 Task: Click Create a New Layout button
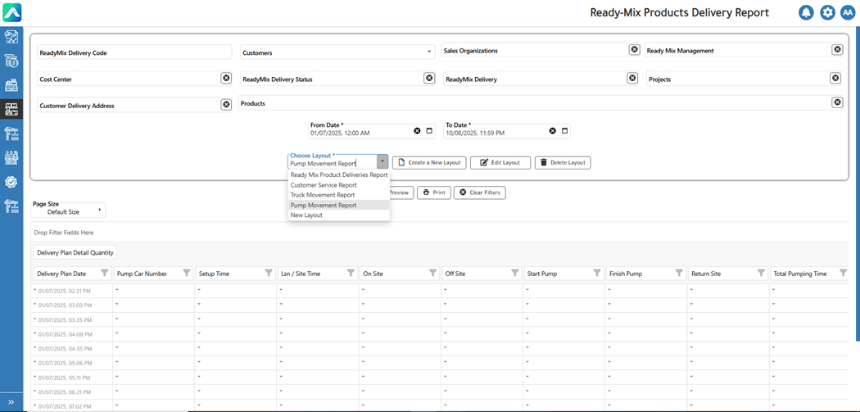pos(429,163)
